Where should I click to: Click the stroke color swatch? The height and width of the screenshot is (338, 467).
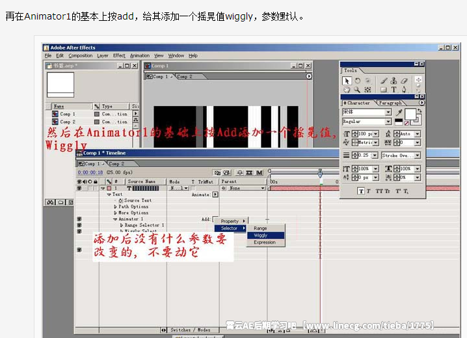pos(416,120)
